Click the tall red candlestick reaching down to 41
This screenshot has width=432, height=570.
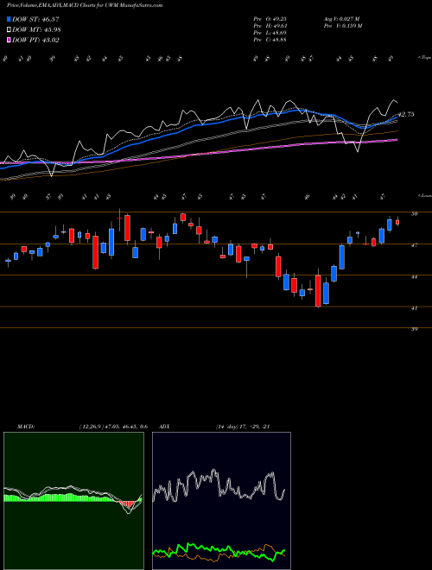(x=318, y=291)
